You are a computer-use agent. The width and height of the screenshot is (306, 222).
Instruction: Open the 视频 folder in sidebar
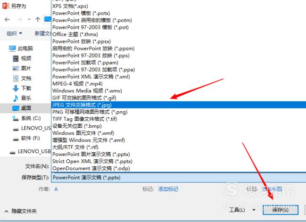coord(26,58)
